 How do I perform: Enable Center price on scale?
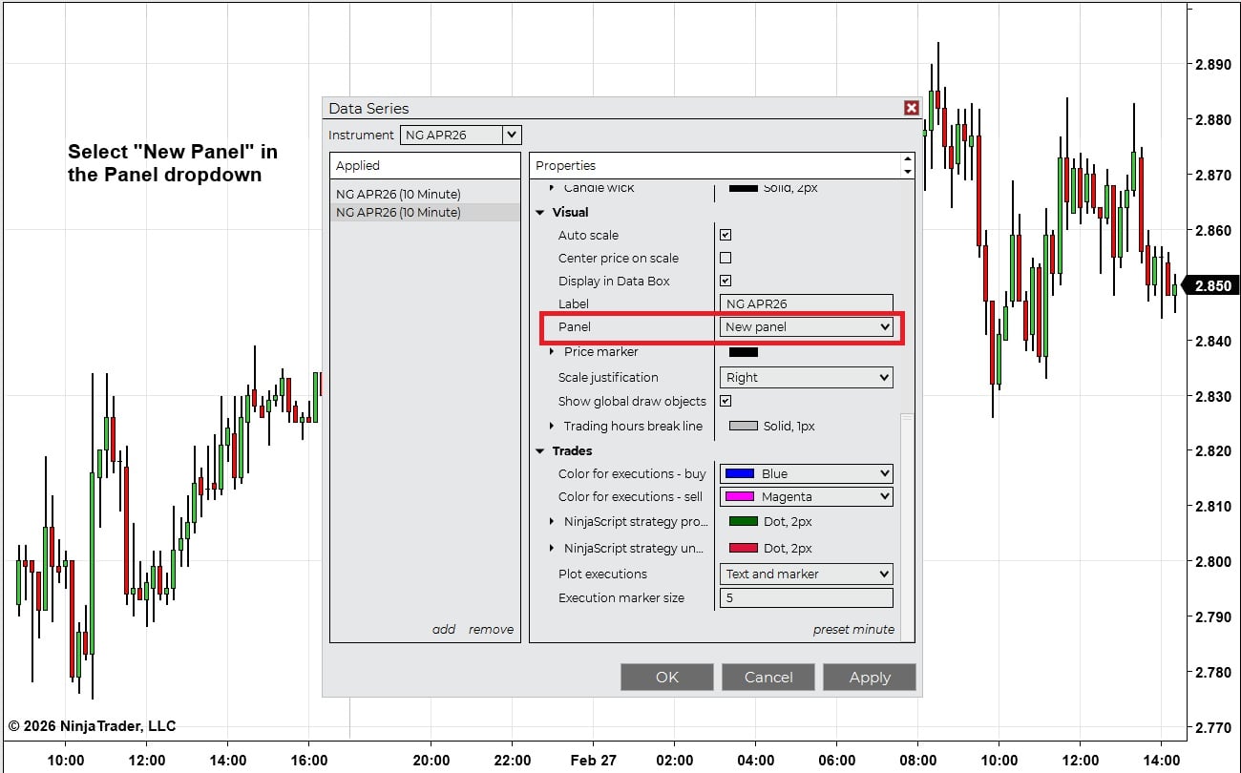725,258
